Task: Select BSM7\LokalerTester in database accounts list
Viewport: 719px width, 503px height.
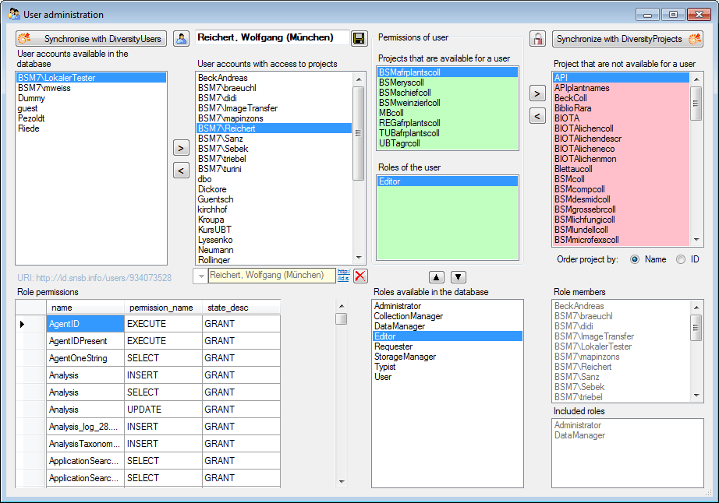Action: tap(90, 78)
